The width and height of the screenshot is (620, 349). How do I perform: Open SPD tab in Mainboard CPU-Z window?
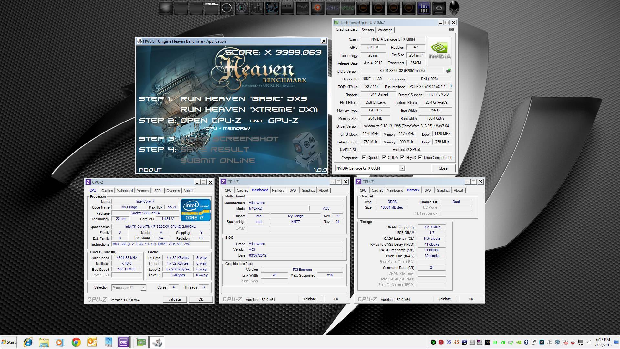(x=293, y=190)
